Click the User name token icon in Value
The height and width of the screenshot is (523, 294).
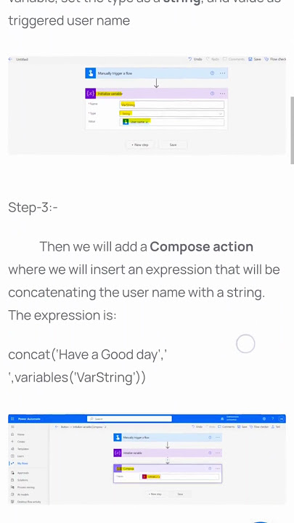(126, 122)
